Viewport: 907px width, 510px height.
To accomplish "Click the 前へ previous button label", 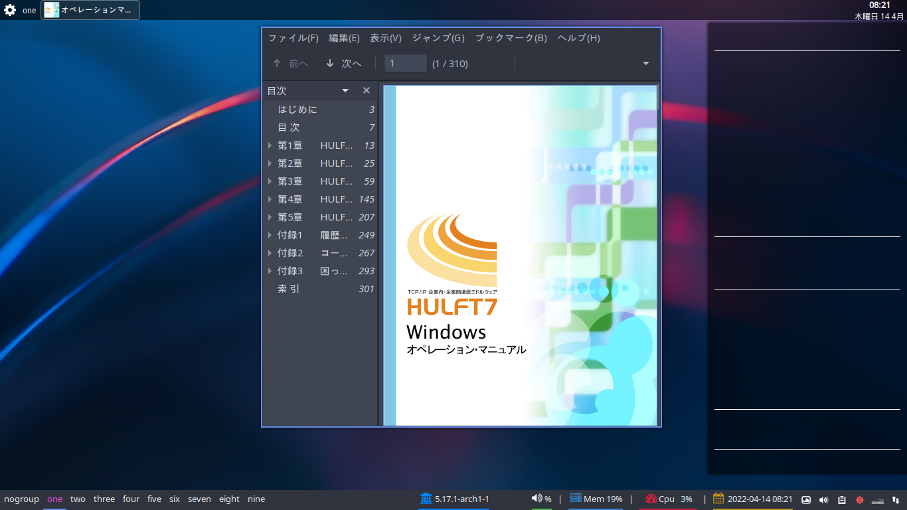I will pyautogui.click(x=299, y=64).
